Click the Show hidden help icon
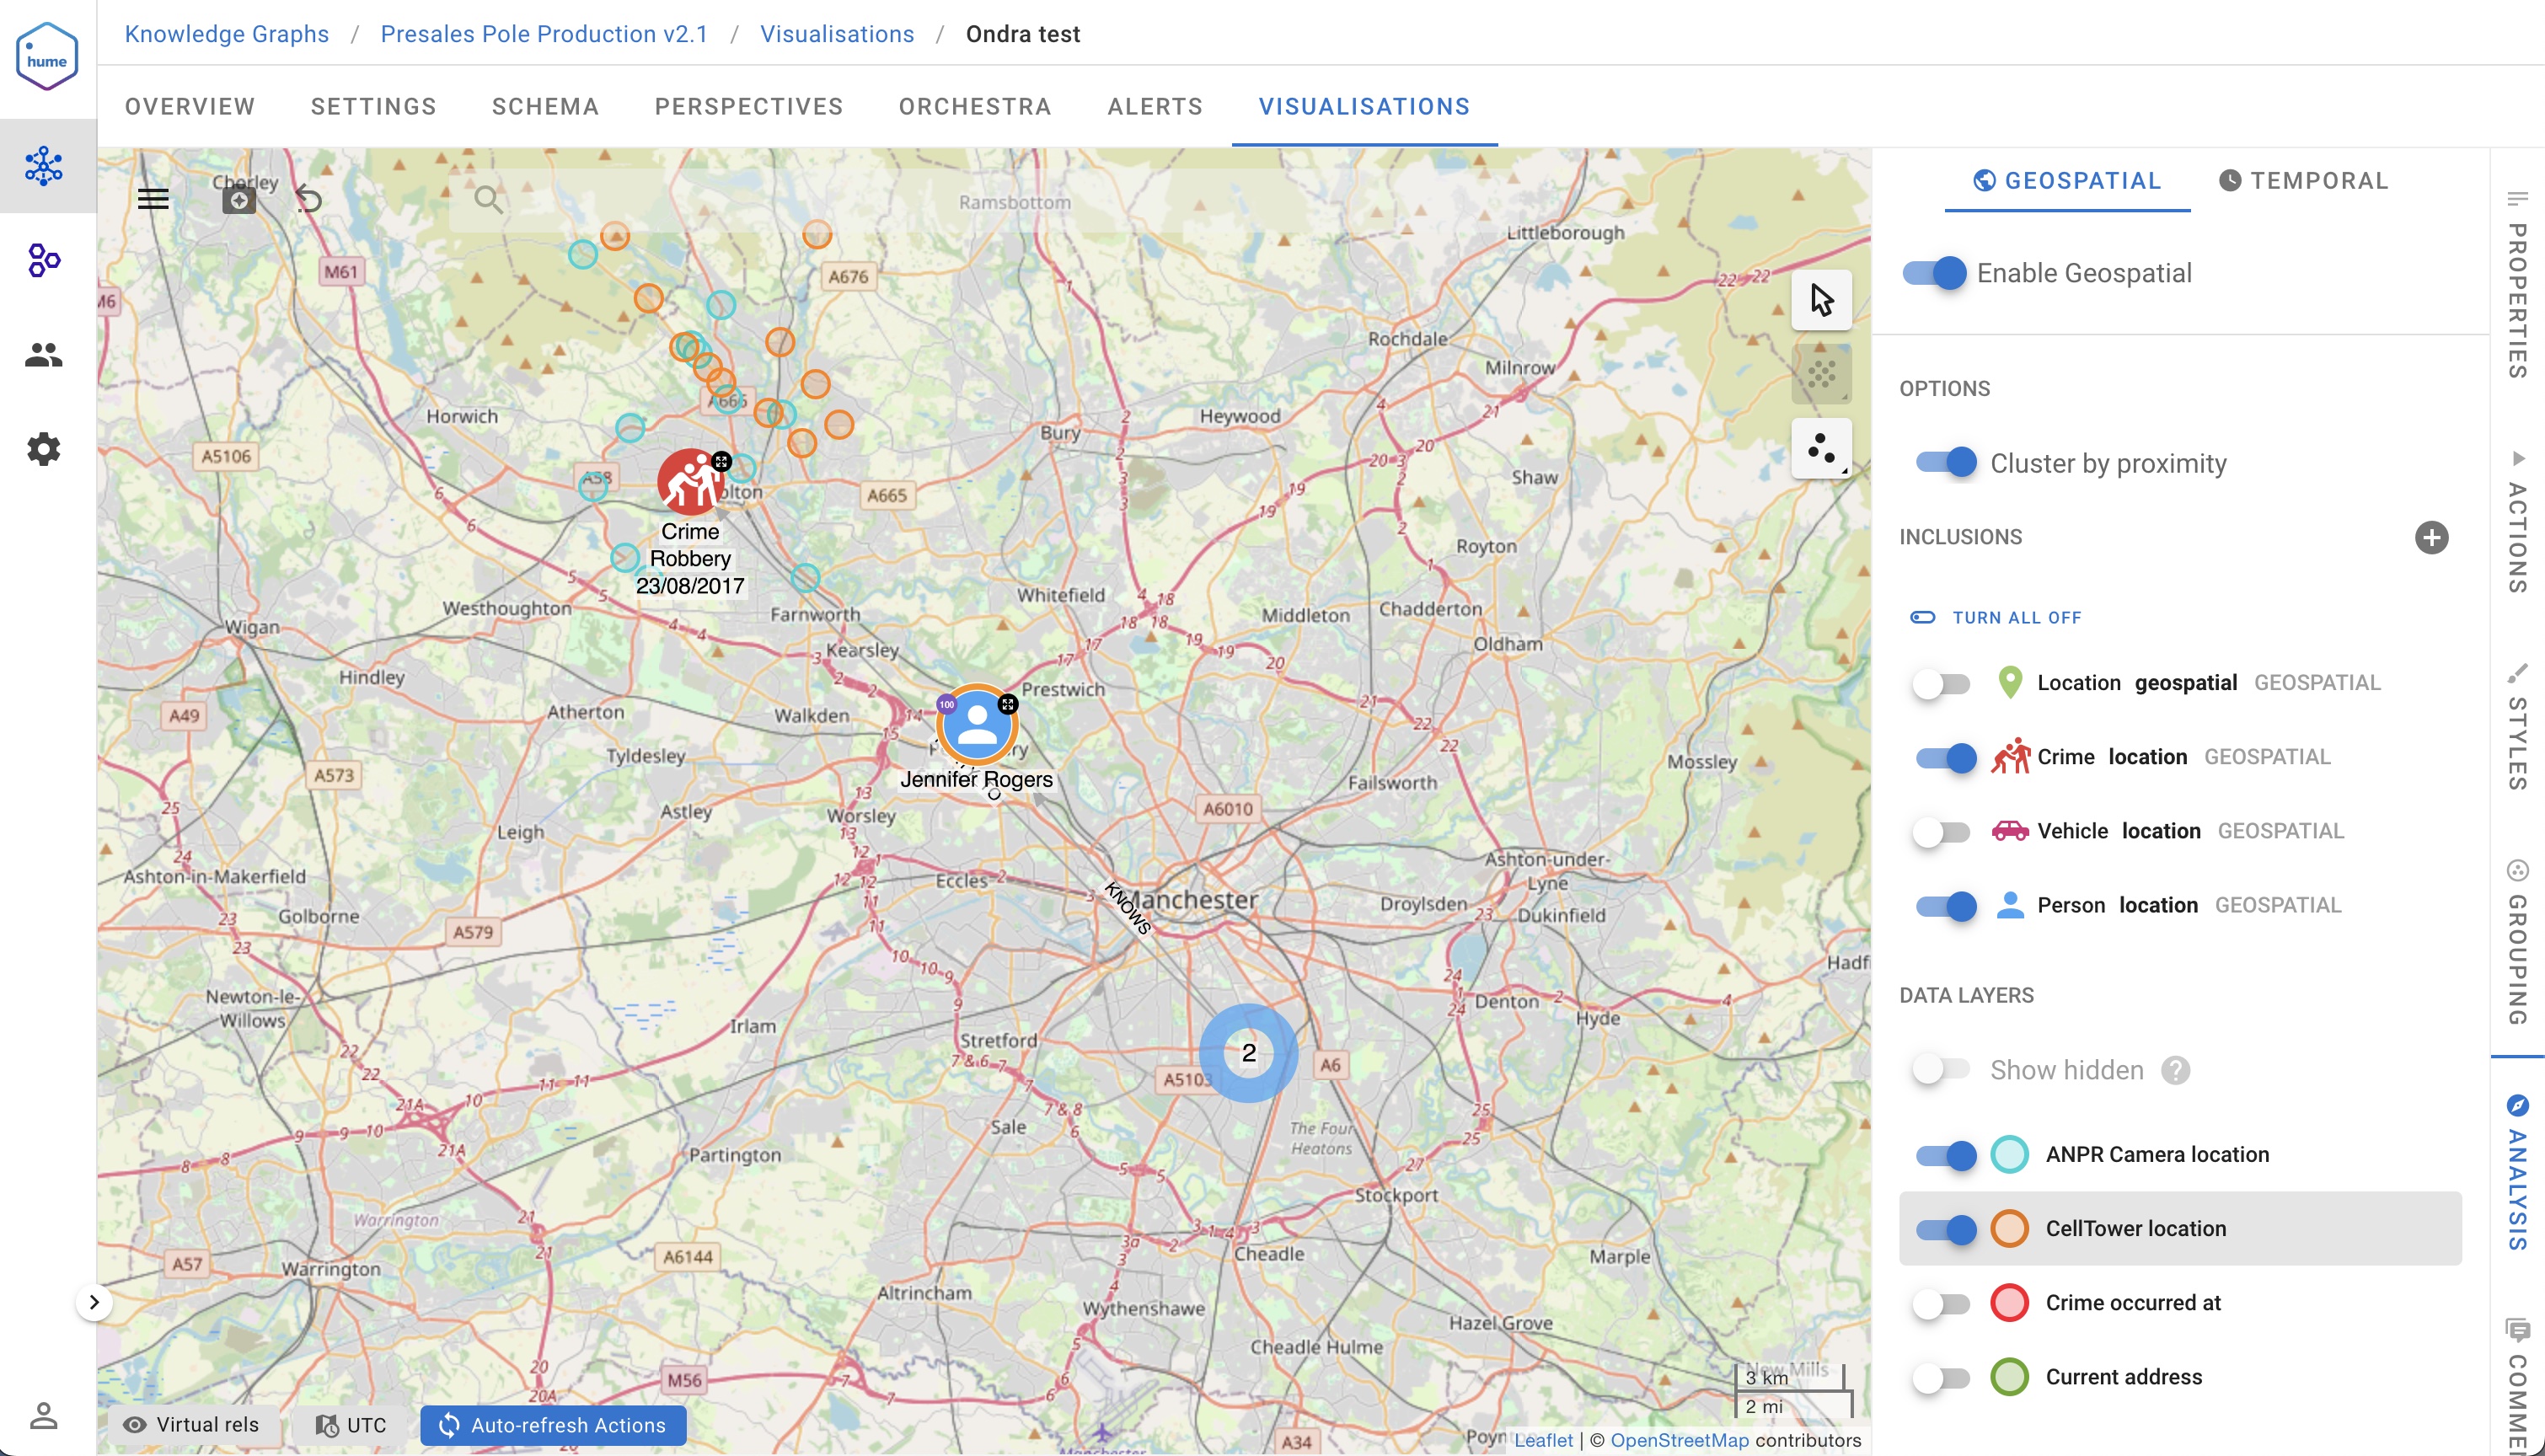The height and width of the screenshot is (1456, 2545). point(2175,1070)
